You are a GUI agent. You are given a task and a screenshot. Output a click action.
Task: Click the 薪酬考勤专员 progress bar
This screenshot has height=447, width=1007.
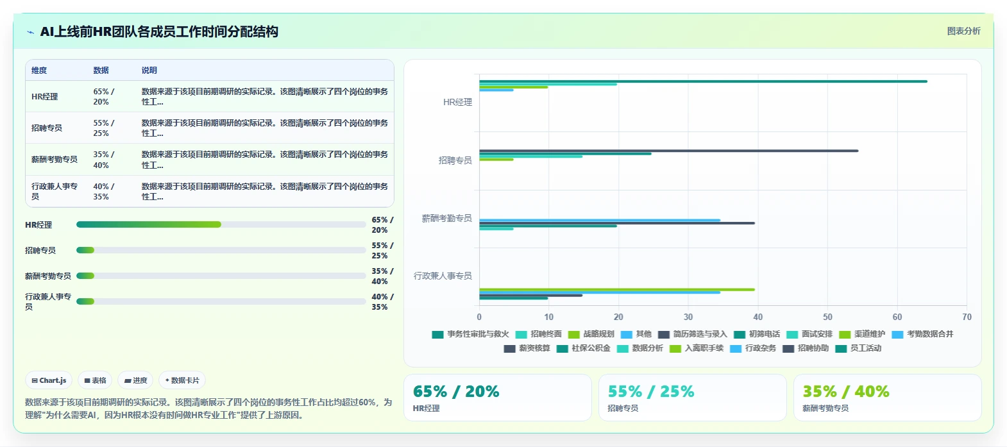221,276
